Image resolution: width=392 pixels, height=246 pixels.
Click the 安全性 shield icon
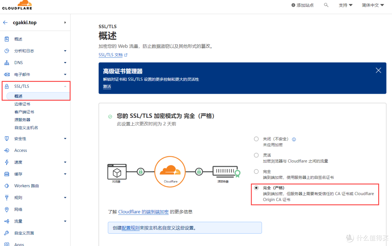tap(7, 138)
